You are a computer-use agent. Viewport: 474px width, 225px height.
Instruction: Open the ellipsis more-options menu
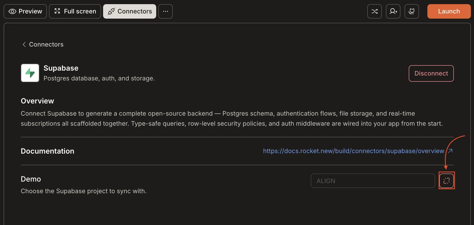pos(166,11)
